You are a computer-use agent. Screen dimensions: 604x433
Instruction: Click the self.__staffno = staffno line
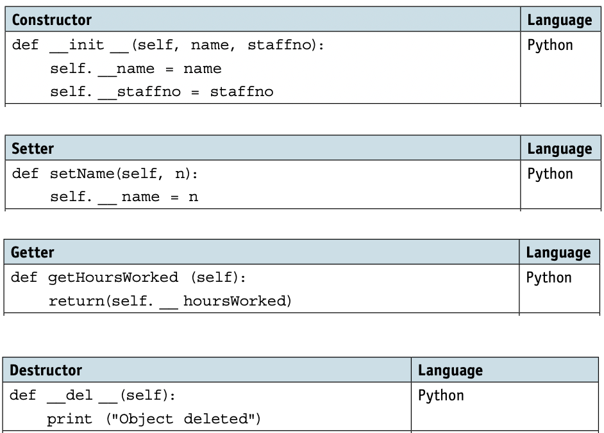point(162,92)
